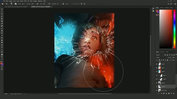Toggle Lock transparent pixels
This screenshot has width=177, height=99.
coord(159,60)
